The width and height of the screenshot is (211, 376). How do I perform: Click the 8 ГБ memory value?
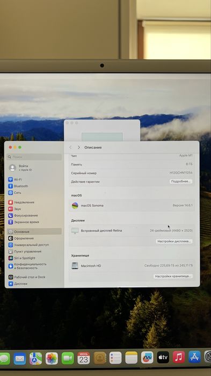coord(189,164)
